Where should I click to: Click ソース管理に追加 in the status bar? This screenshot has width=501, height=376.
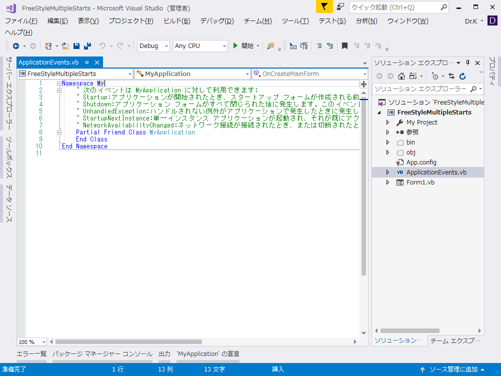(x=453, y=369)
